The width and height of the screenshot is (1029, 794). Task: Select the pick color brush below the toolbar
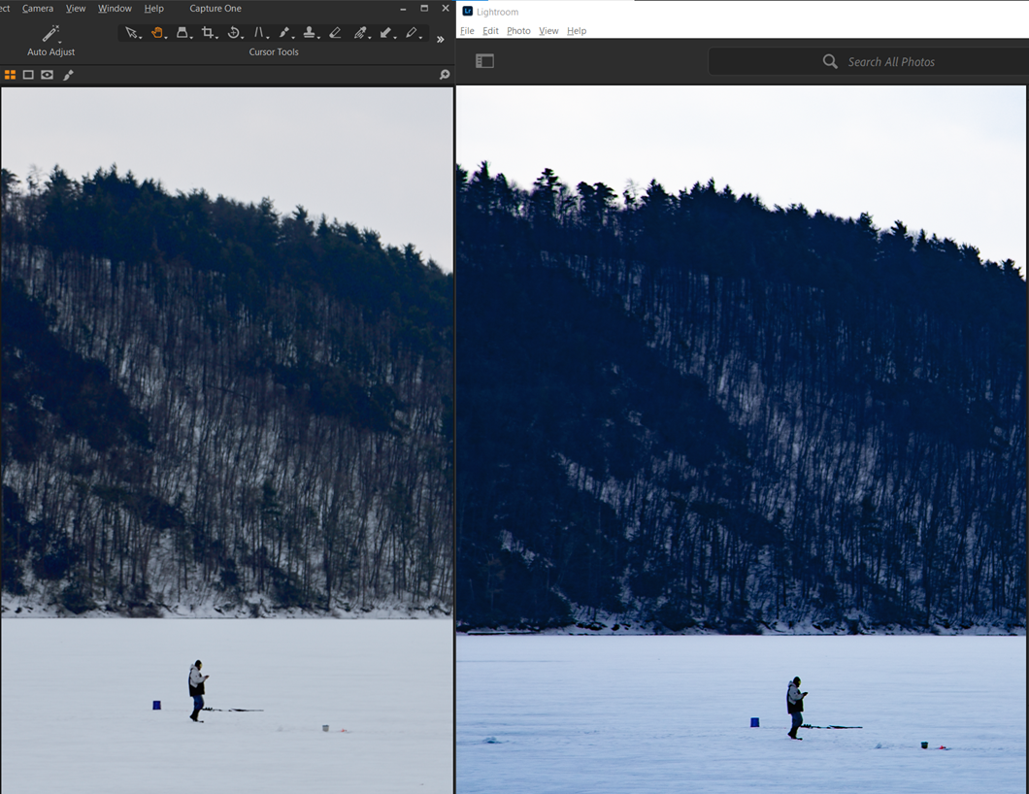coord(67,75)
